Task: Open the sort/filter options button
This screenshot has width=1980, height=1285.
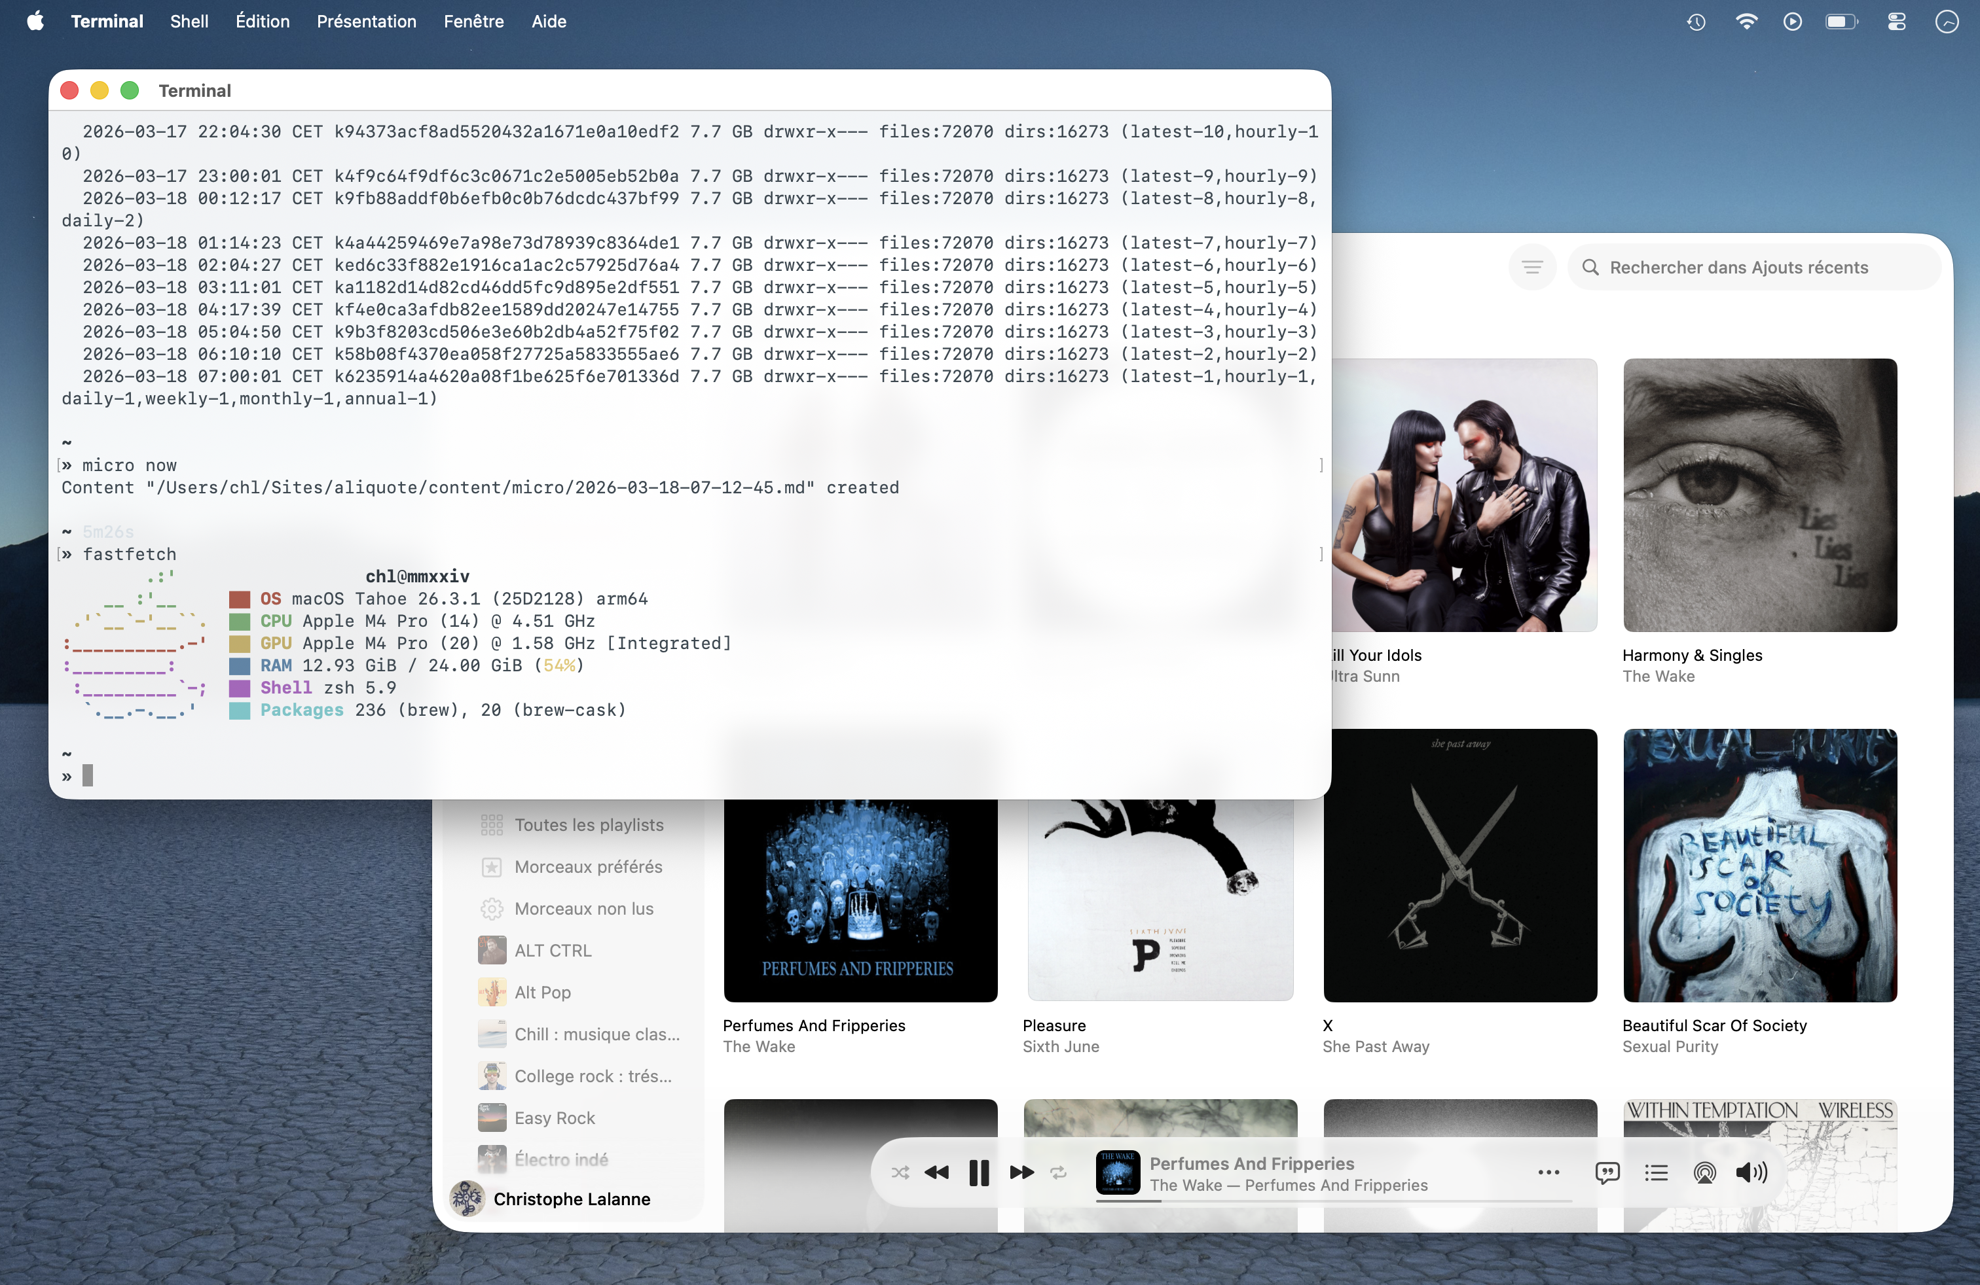Action: point(1532,267)
